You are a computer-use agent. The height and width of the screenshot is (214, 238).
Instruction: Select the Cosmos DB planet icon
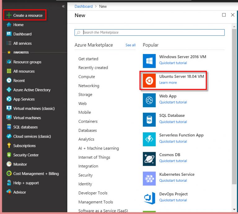(149, 159)
